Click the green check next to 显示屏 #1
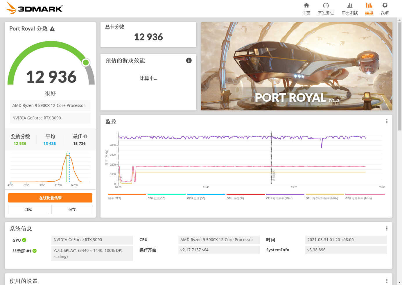This screenshot has width=402, height=285. [35, 251]
